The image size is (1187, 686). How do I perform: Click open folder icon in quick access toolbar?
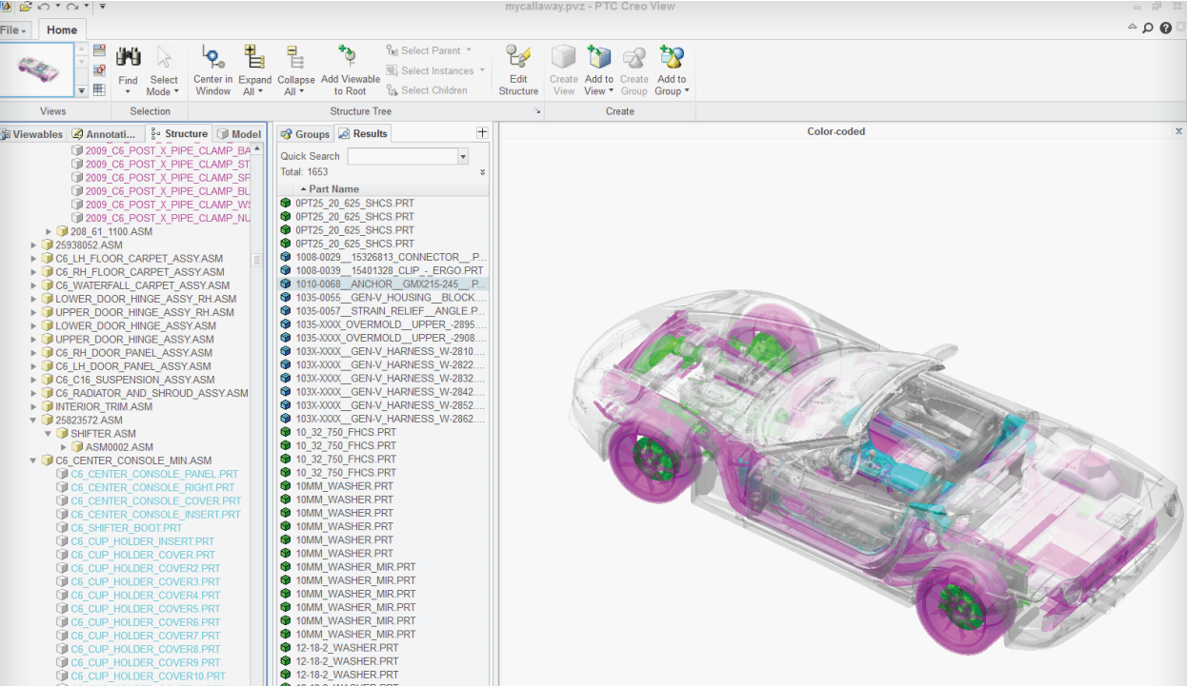click(x=26, y=7)
